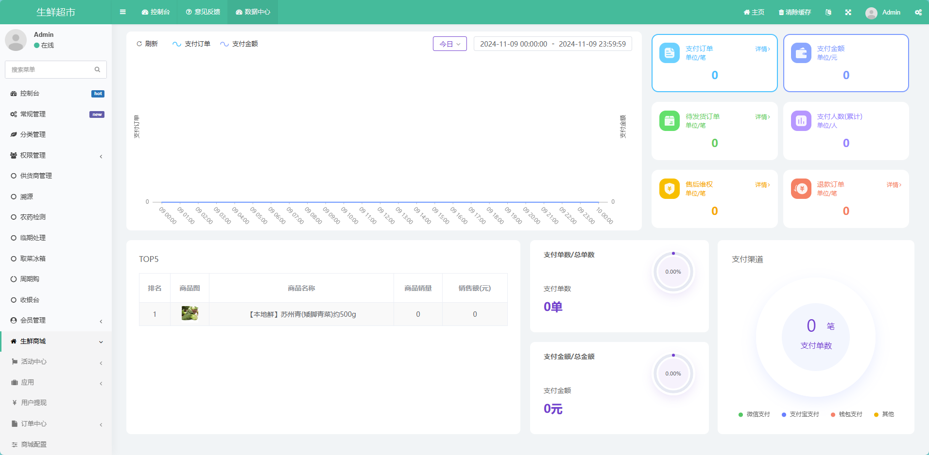The width and height of the screenshot is (929, 455).
Task: Click the yellow 售后维权 shield icon
Action: pyautogui.click(x=670, y=189)
